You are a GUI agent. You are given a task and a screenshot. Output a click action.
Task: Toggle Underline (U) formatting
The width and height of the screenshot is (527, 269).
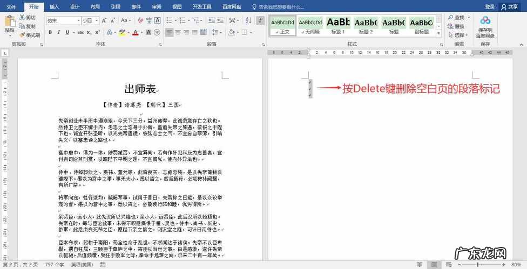click(x=67, y=32)
